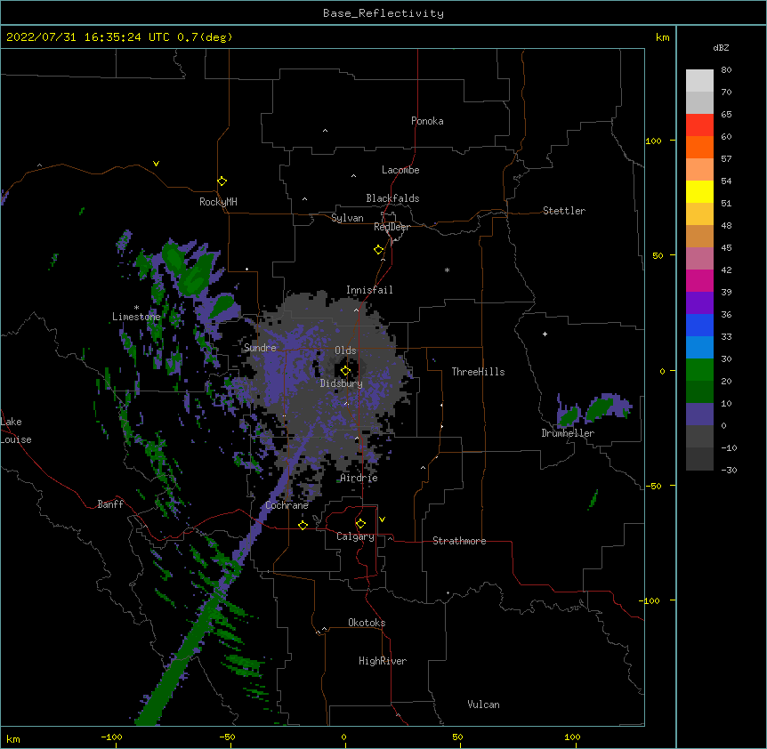Click the Innisfail city label
The image size is (767, 749).
pos(369,290)
